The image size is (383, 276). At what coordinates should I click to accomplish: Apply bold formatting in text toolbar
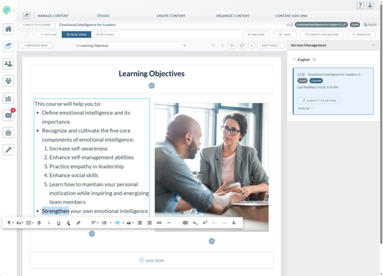39,223
